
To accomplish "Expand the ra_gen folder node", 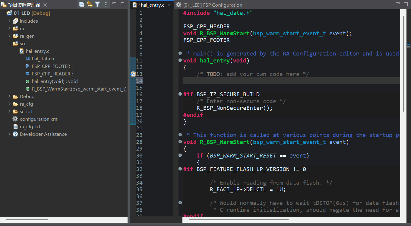I will 9,36.
